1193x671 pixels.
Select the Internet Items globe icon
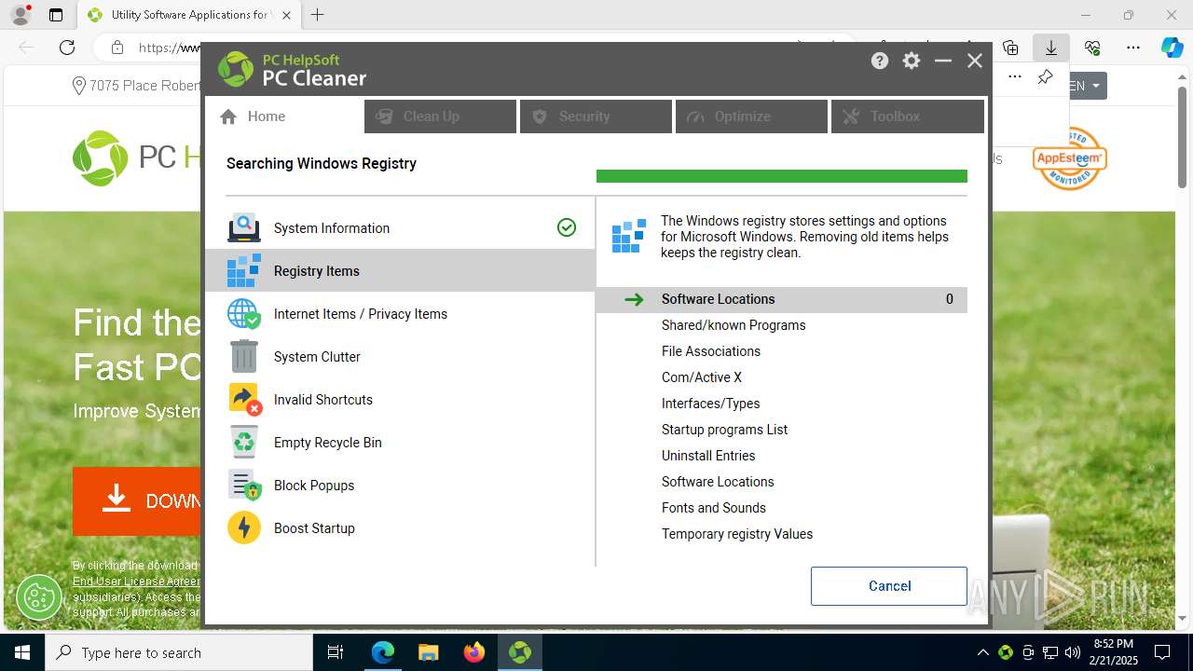click(244, 314)
